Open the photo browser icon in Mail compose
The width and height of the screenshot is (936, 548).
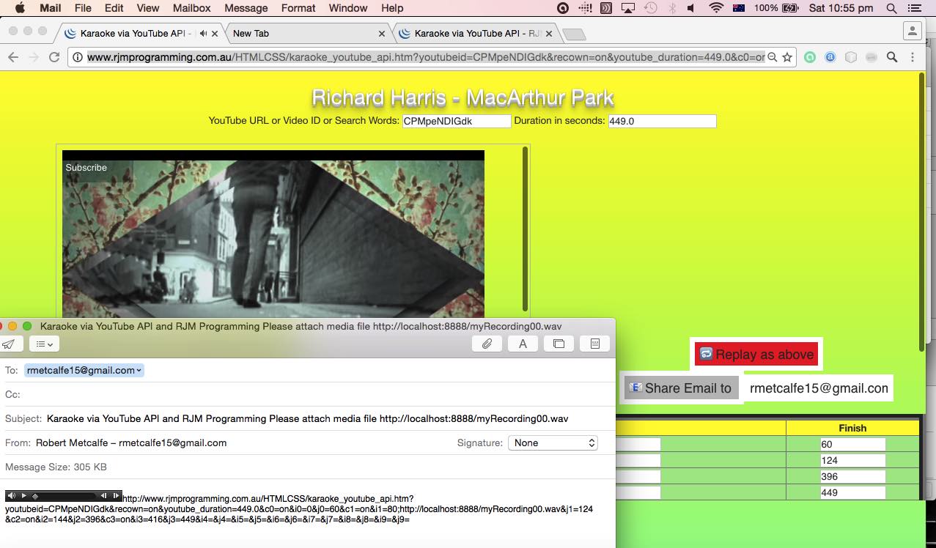(559, 344)
